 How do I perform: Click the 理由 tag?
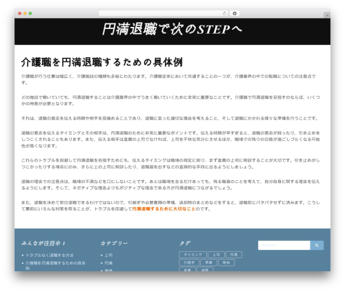(x=226, y=262)
